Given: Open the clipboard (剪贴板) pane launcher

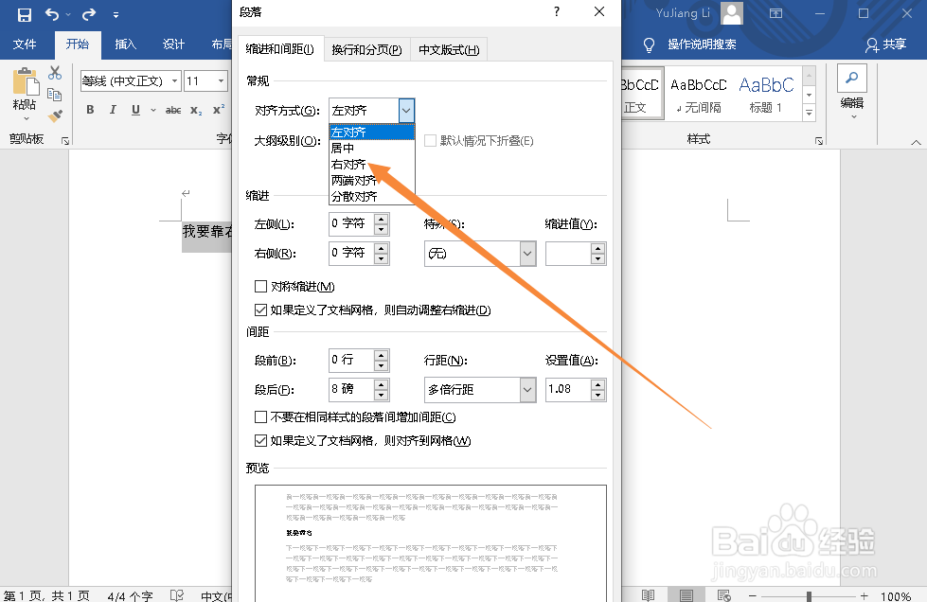Looking at the screenshot, I should pyautogui.click(x=65, y=141).
